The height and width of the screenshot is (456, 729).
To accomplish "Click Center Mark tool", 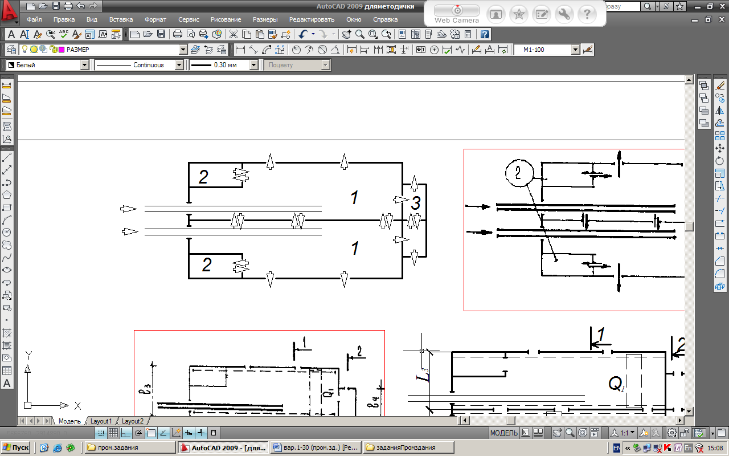I will 434,50.
